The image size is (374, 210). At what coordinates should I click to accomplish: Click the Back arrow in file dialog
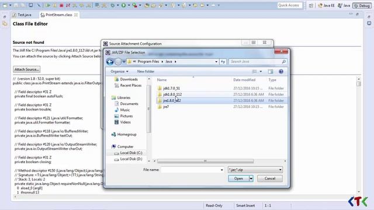110,62
